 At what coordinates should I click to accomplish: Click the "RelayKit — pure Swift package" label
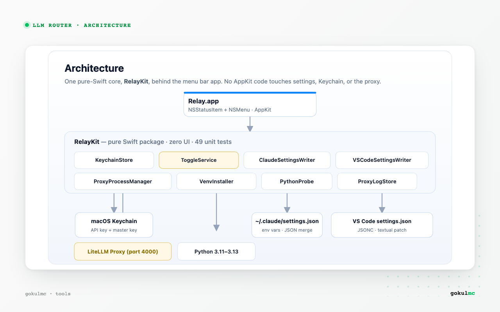point(153,142)
